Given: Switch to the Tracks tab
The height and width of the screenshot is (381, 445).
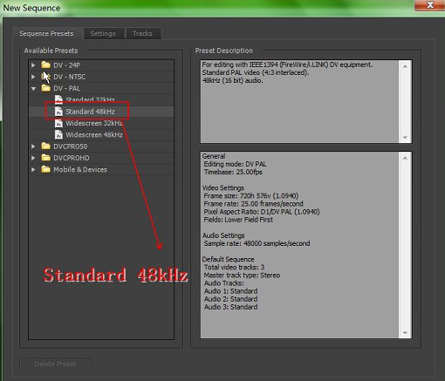Looking at the screenshot, I should (x=142, y=33).
